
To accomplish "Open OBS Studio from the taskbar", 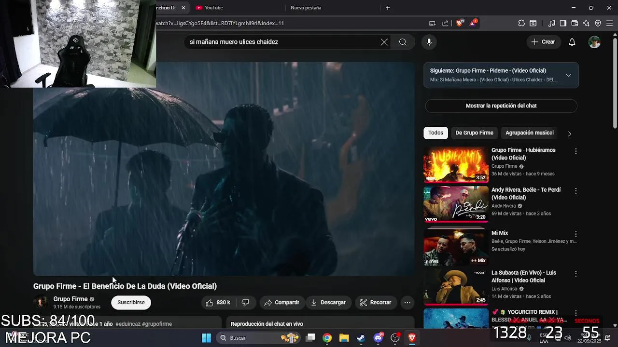I will pos(395,338).
